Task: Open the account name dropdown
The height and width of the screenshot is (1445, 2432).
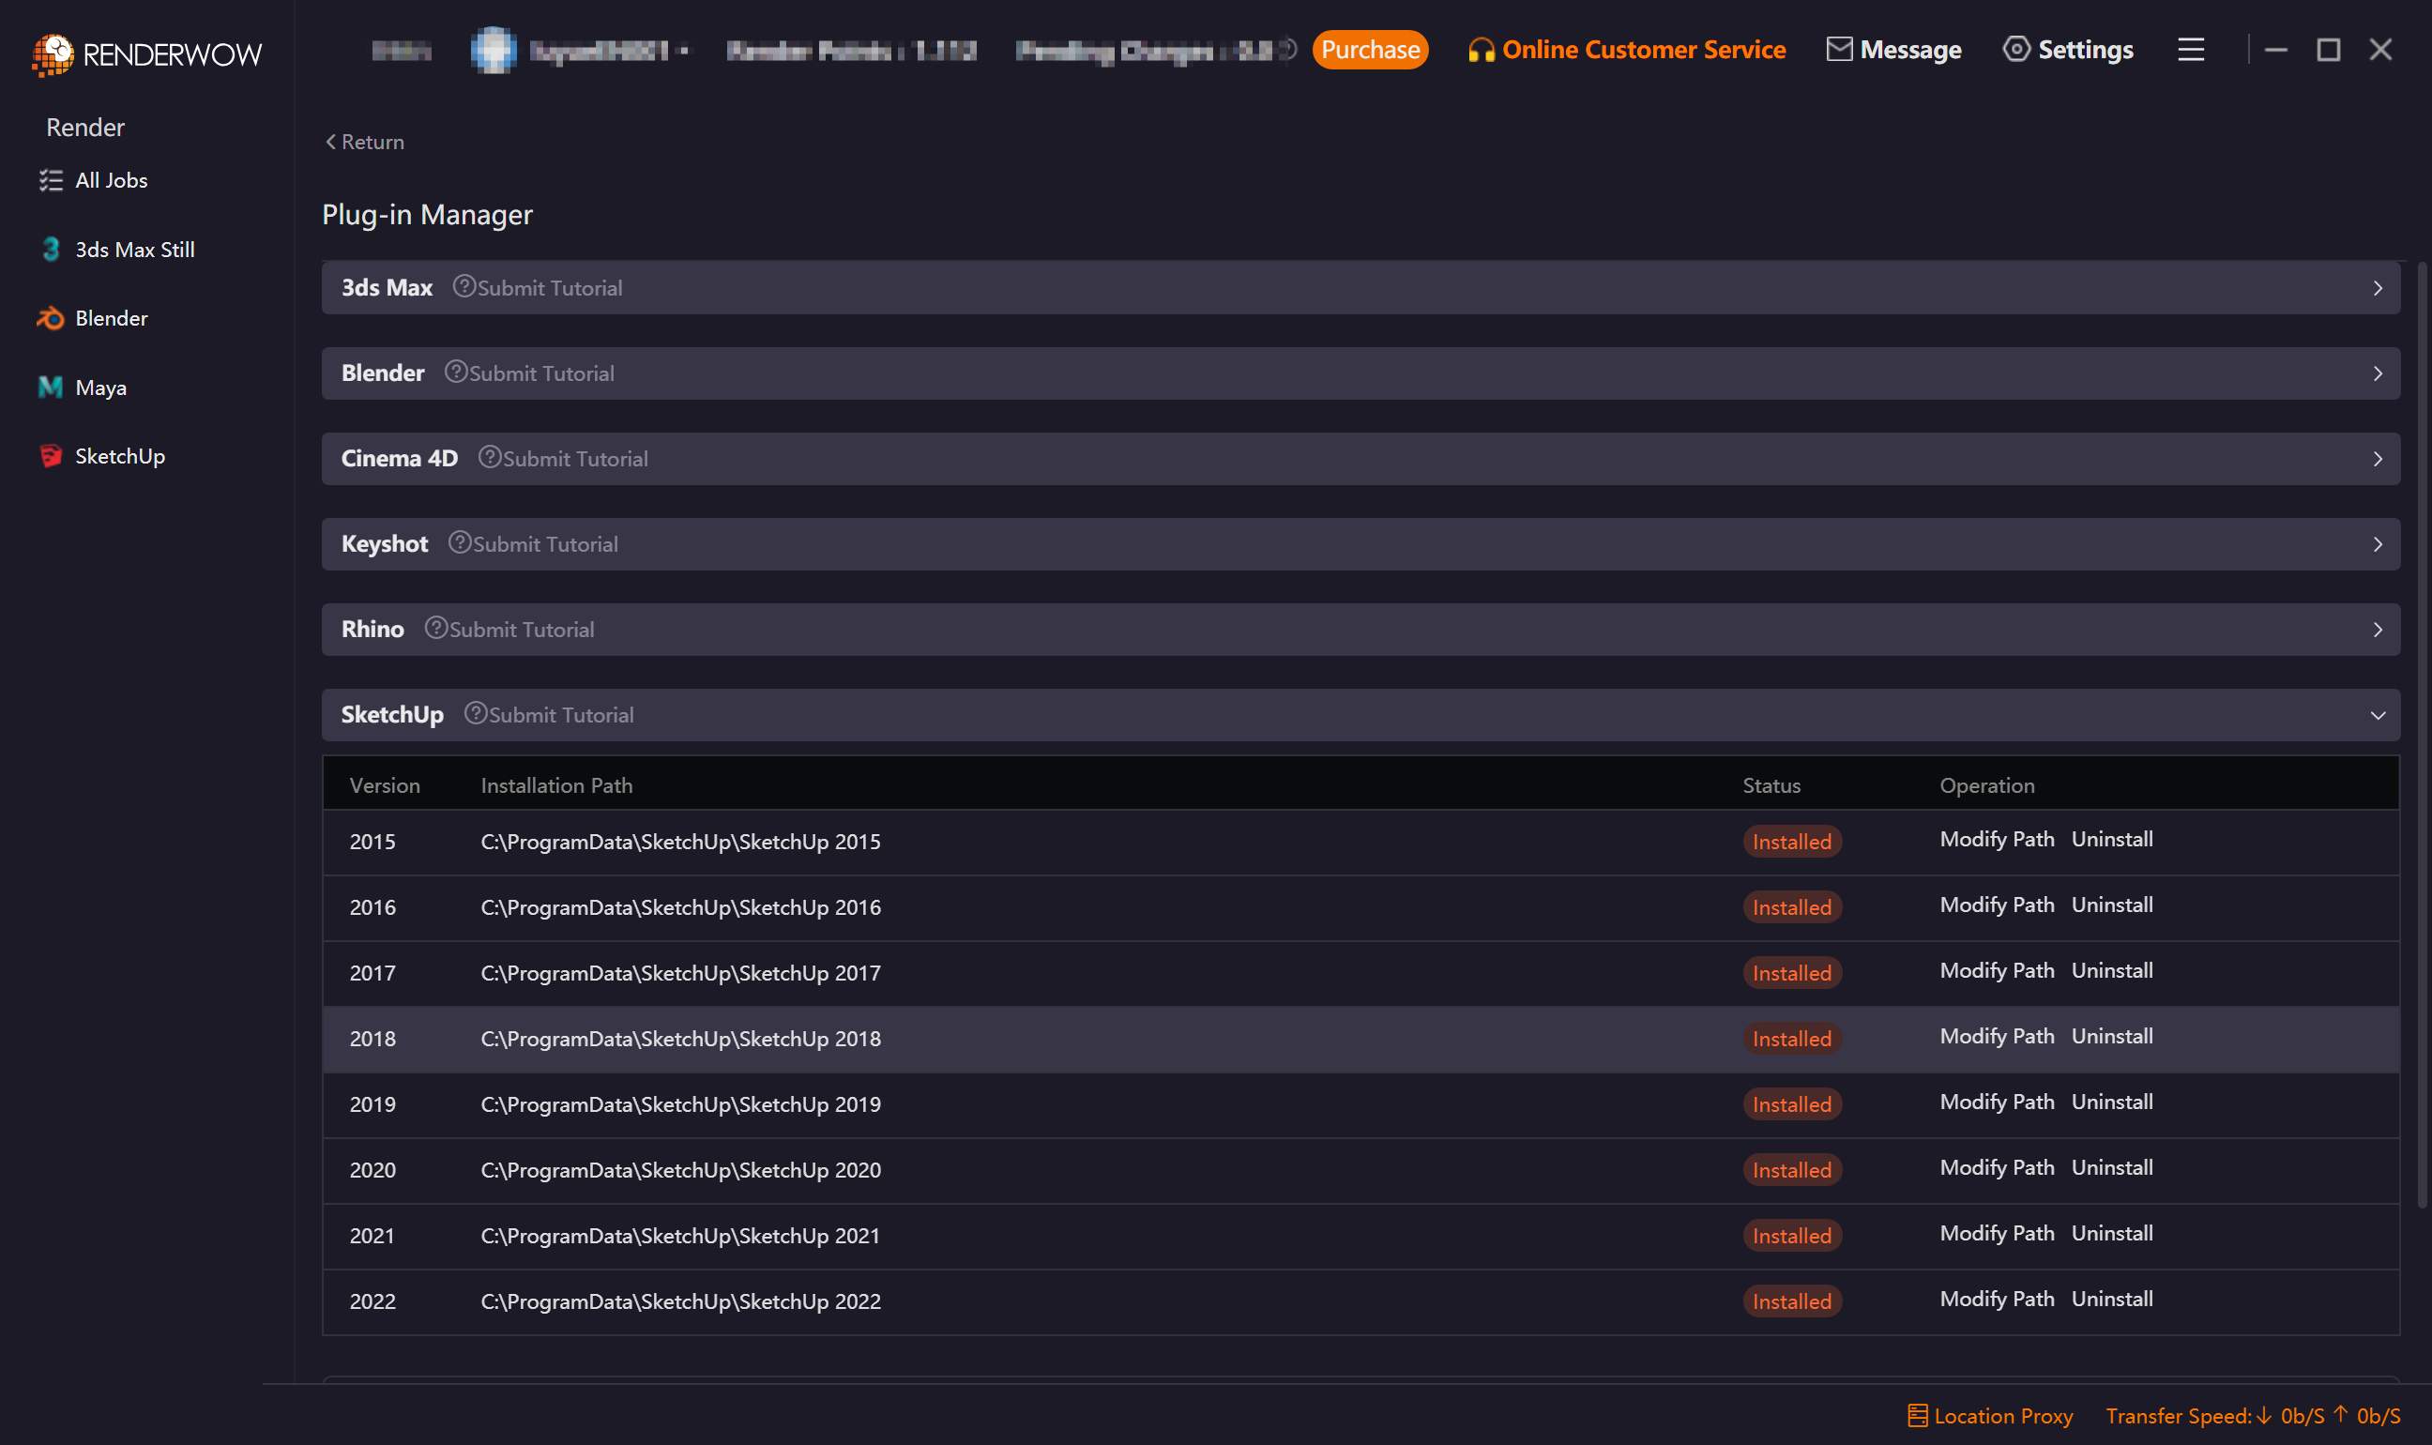Action: (610, 51)
